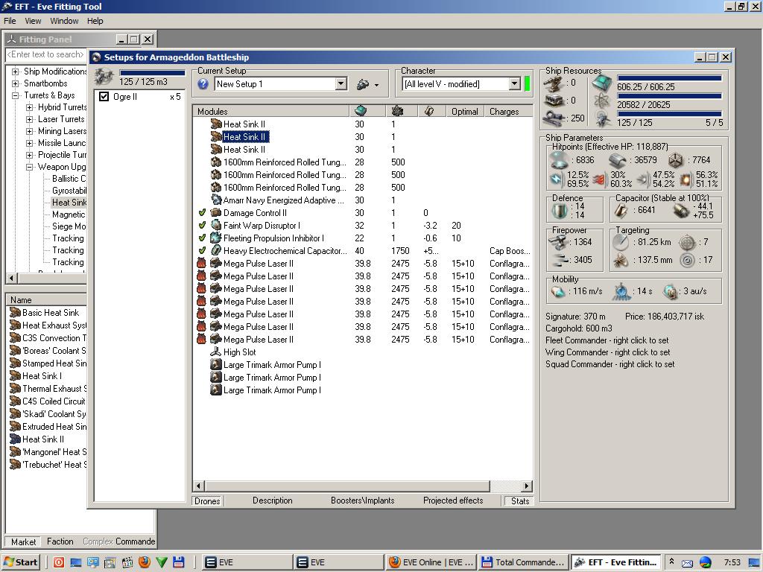763x572 pixels.
Task: Click the powergrid column header icon
Action: tap(397, 111)
